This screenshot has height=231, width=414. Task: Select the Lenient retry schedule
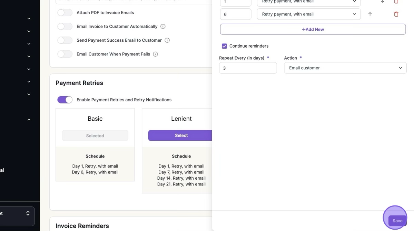(x=181, y=135)
